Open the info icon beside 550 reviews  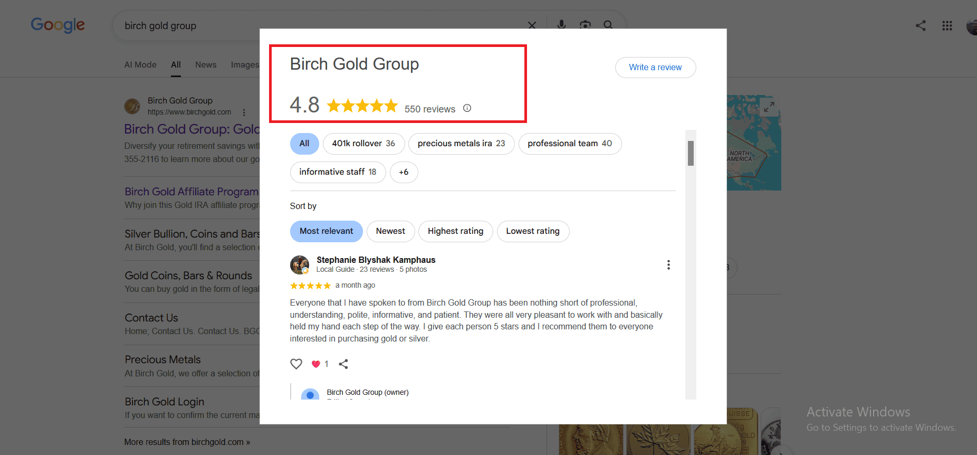467,108
